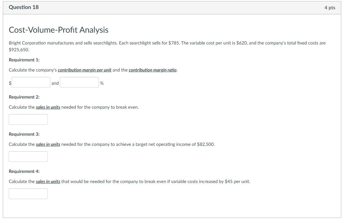Click the word and between the answer boxes
The width and height of the screenshot is (346, 223).
pyautogui.click(x=55, y=83)
